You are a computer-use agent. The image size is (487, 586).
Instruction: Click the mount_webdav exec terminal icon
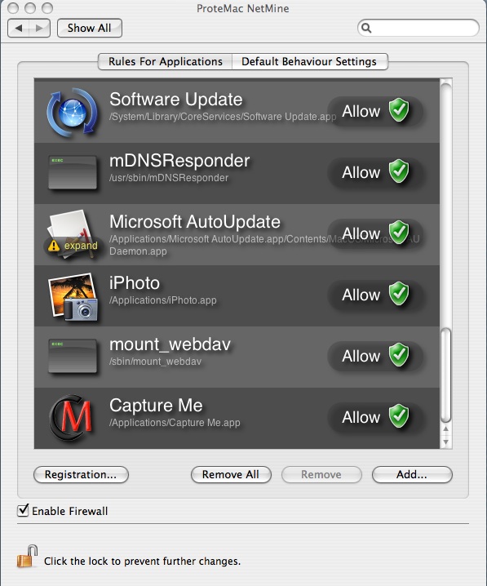73,356
